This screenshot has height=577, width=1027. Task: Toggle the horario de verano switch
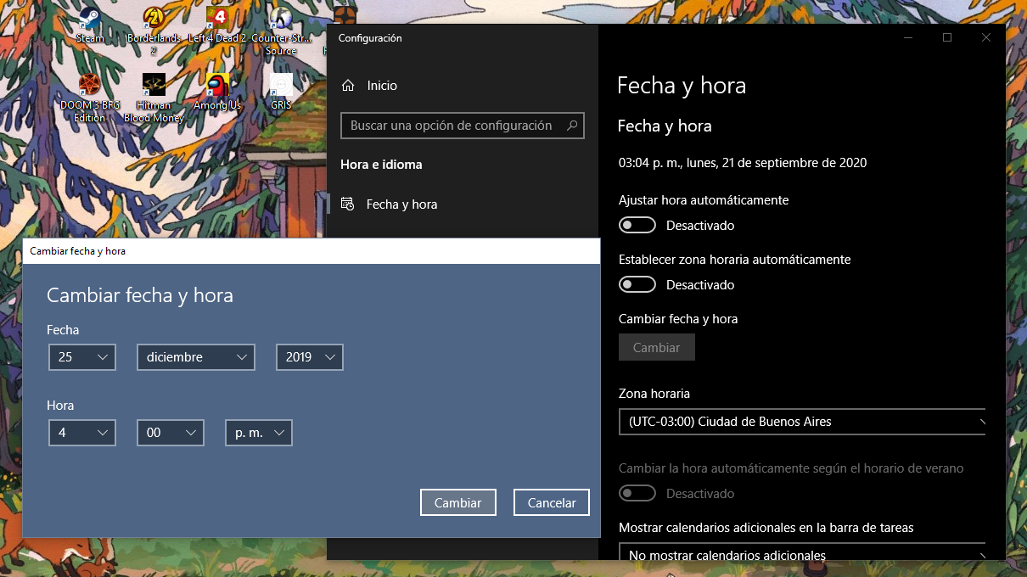pyautogui.click(x=637, y=493)
